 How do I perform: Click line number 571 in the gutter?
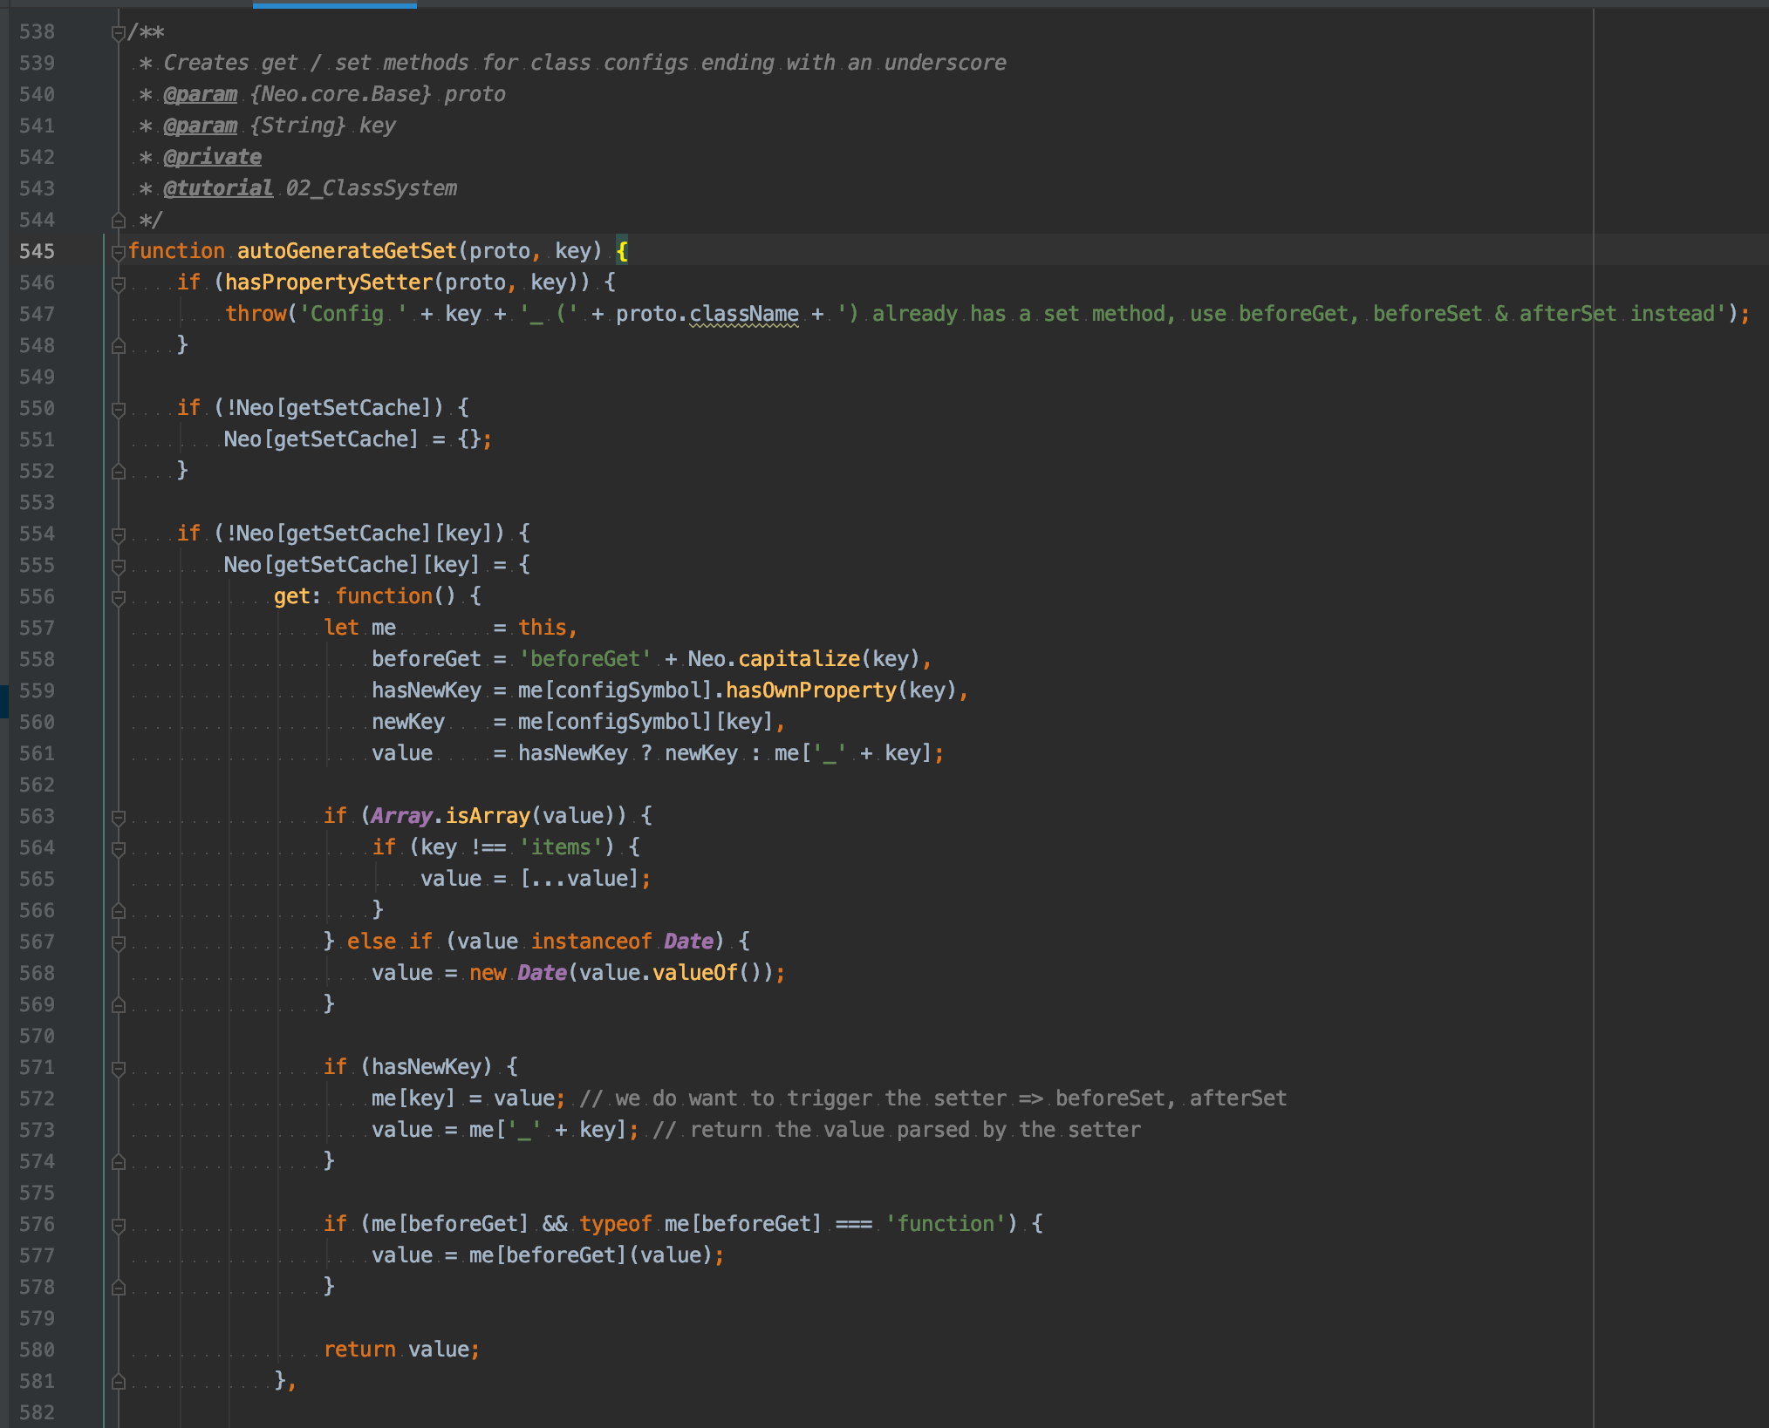tap(38, 1066)
